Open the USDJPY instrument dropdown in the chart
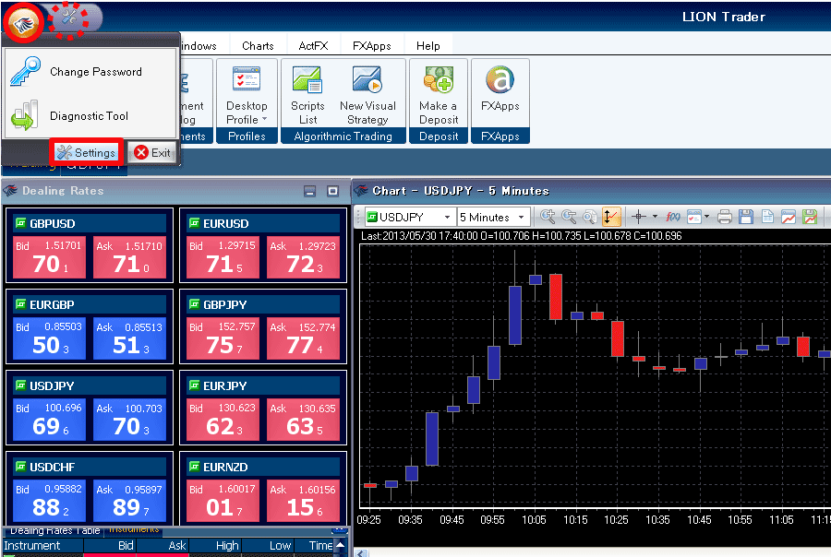Image resolution: width=831 pixels, height=557 pixels. click(447, 217)
